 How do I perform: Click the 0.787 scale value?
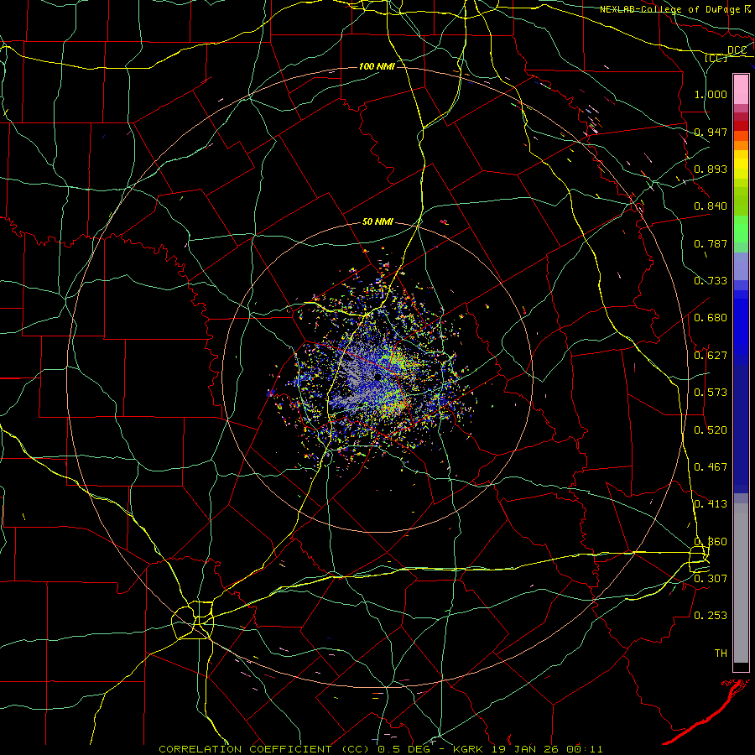(711, 243)
